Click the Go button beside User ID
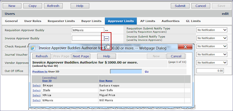Image resolution: width=233 pixels, height=111 pixels. (146, 72)
